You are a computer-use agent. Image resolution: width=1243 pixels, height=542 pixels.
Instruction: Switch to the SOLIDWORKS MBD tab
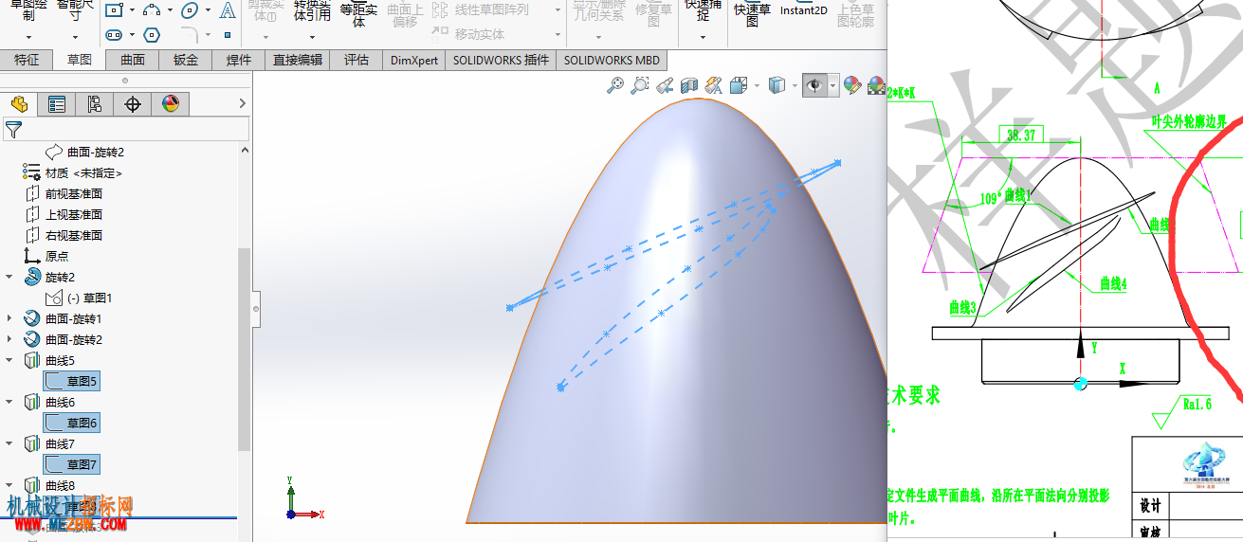pyautogui.click(x=612, y=60)
